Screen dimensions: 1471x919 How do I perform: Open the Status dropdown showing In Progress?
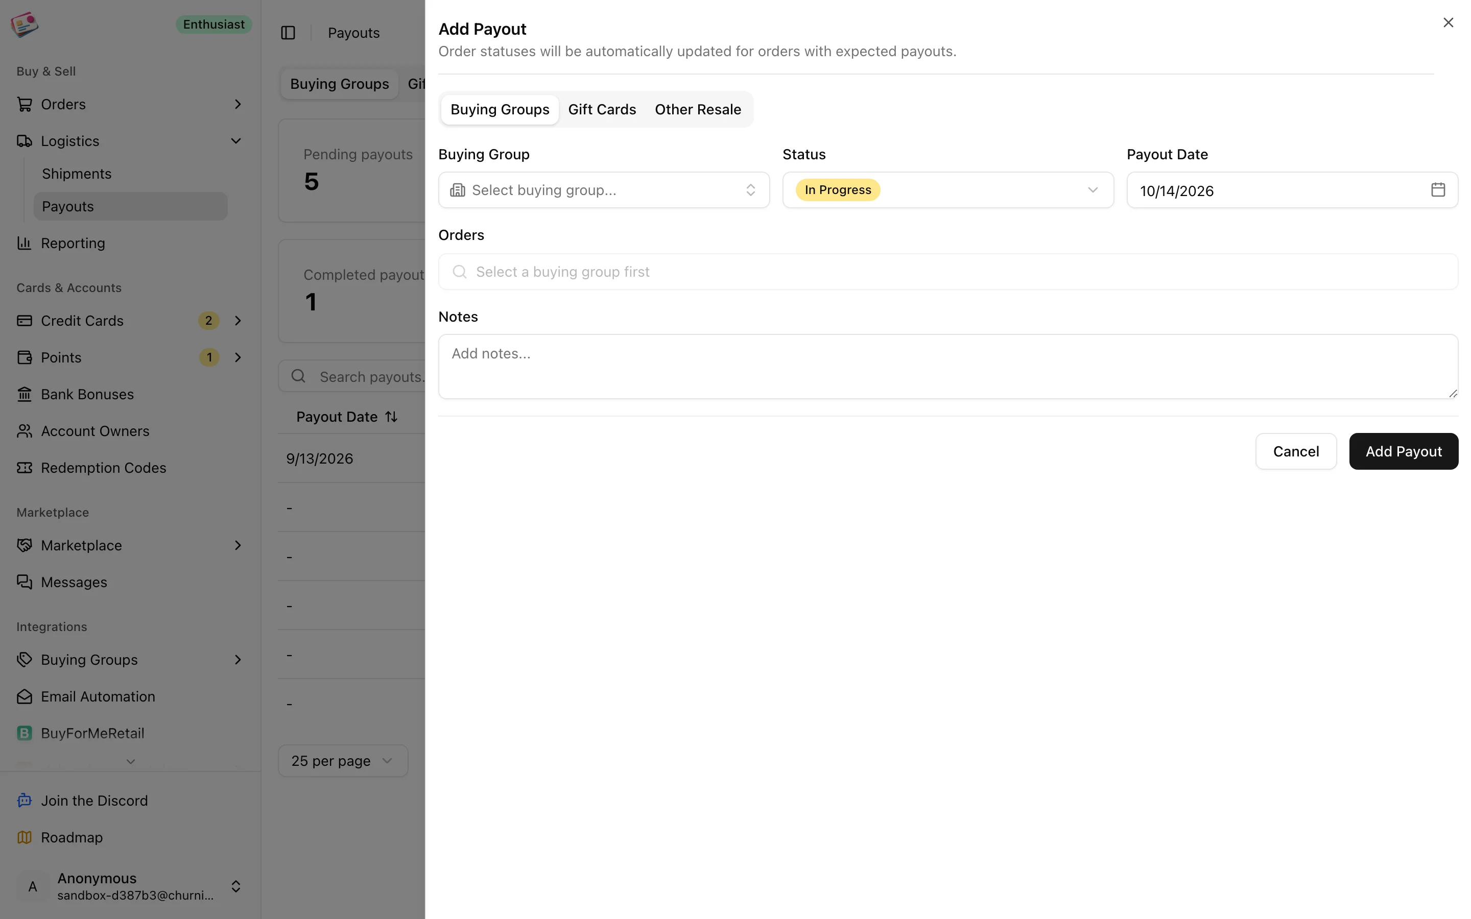947,189
